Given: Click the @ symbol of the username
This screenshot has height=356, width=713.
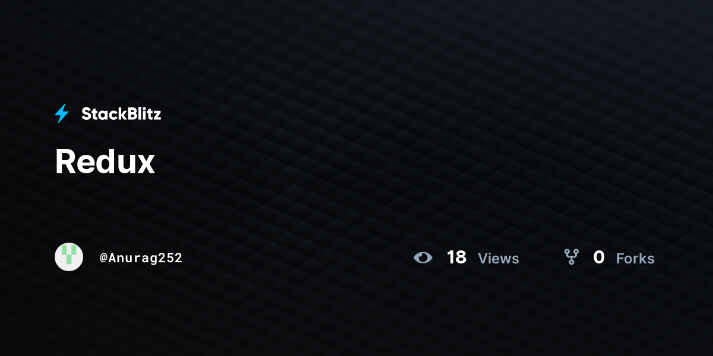Looking at the screenshot, I should click(x=103, y=258).
